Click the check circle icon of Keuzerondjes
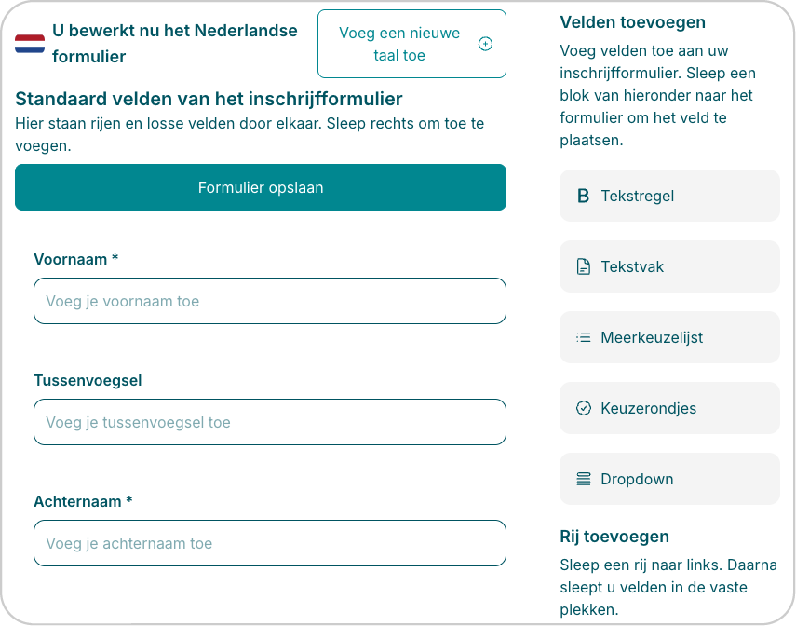Viewport: 796px width, 626px height. (584, 408)
